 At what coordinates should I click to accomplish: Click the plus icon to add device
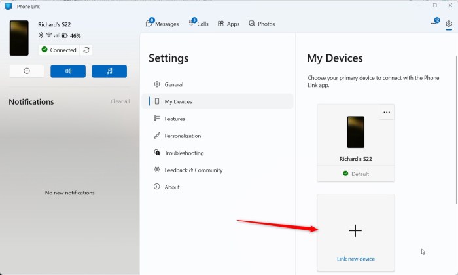click(x=355, y=231)
